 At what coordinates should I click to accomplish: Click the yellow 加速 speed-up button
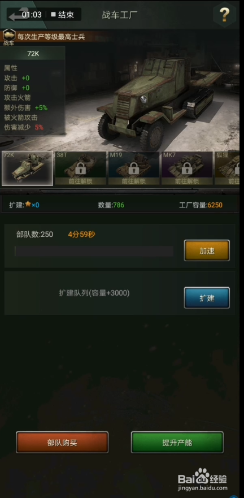point(207,250)
